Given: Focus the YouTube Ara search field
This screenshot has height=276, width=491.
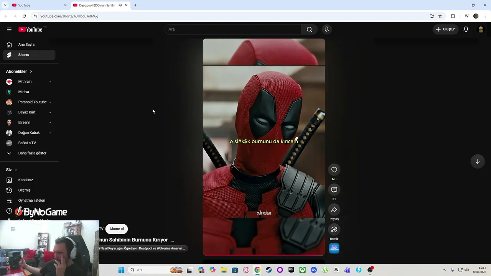Looking at the screenshot, I should pyautogui.click(x=233, y=30).
